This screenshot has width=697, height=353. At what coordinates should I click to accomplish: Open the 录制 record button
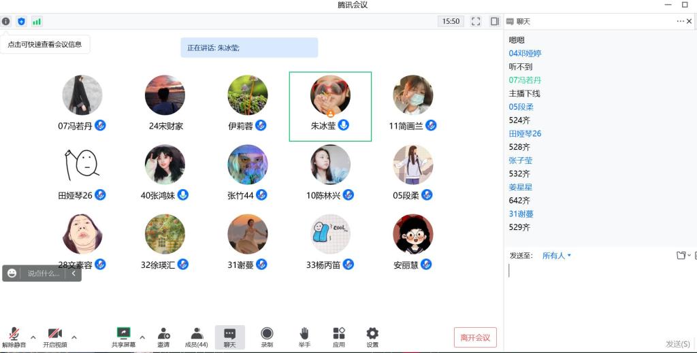(267, 337)
